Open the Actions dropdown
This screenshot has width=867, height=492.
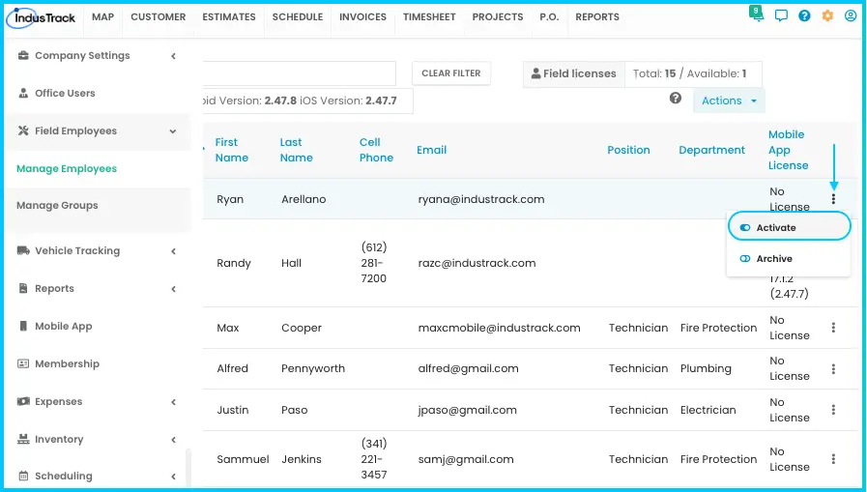[x=729, y=101]
